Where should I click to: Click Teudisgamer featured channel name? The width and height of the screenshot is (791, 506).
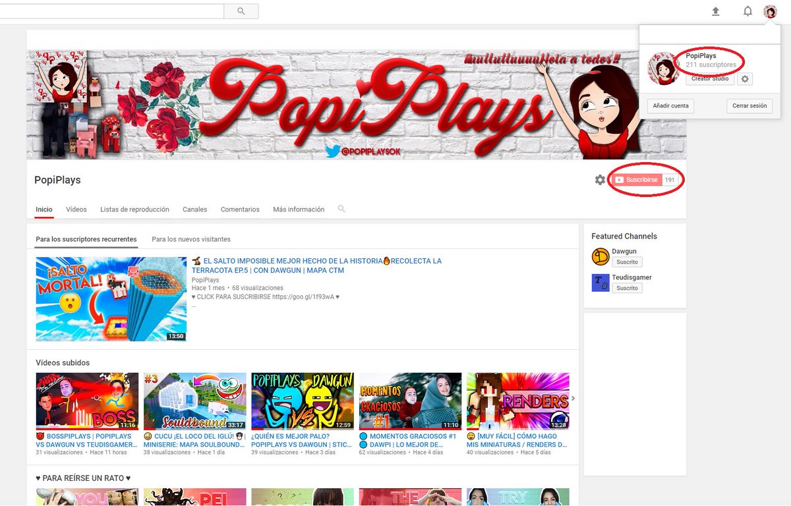click(631, 277)
